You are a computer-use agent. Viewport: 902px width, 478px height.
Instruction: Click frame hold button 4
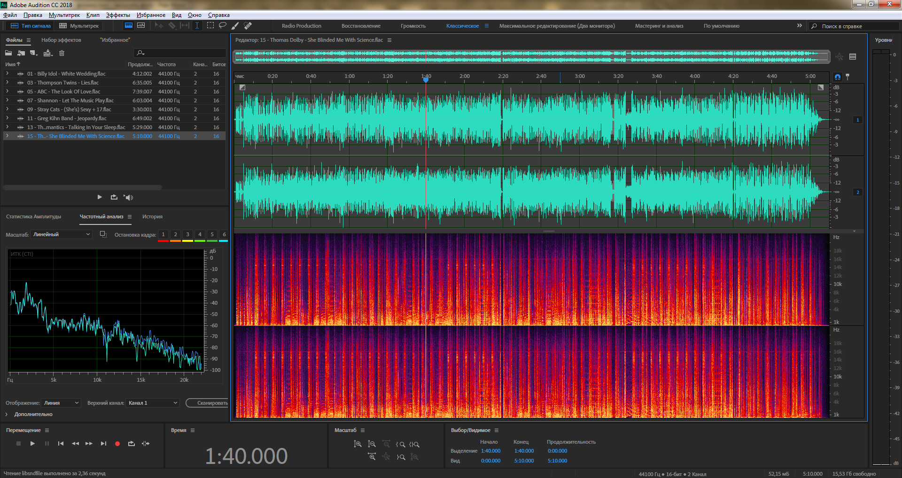pos(200,234)
